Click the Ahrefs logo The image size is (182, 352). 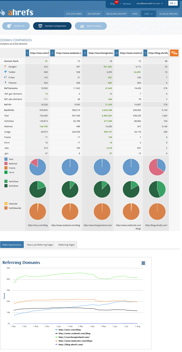(x=17, y=12)
